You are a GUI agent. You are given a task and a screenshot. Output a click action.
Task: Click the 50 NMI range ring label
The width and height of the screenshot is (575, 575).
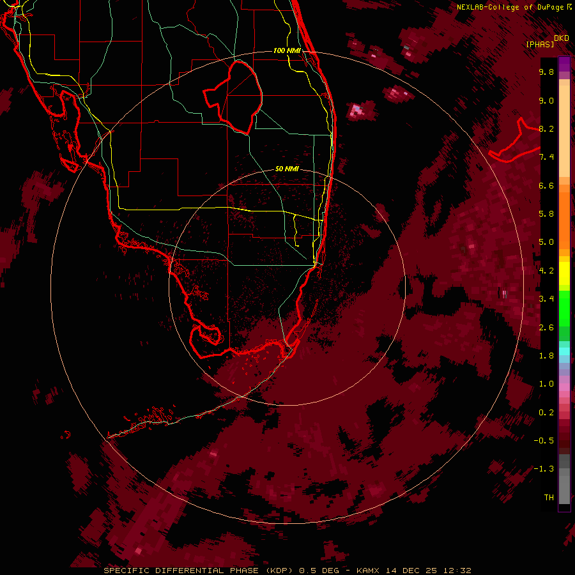(287, 169)
